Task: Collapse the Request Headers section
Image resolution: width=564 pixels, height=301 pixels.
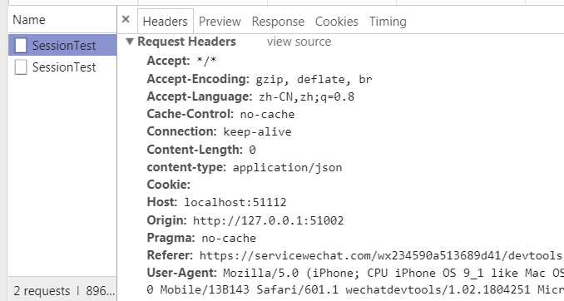Action: click(x=130, y=42)
